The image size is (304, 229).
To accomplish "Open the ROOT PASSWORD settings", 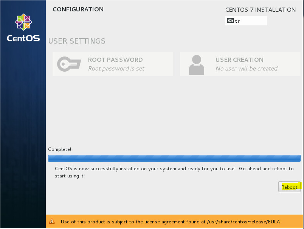I will (x=113, y=64).
